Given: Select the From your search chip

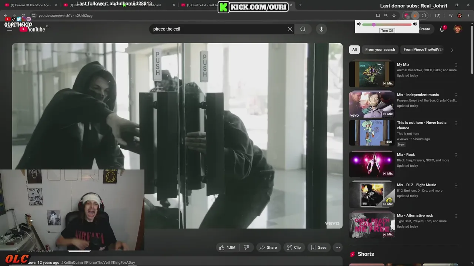Looking at the screenshot, I should pyautogui.click(x=380, y=50).
